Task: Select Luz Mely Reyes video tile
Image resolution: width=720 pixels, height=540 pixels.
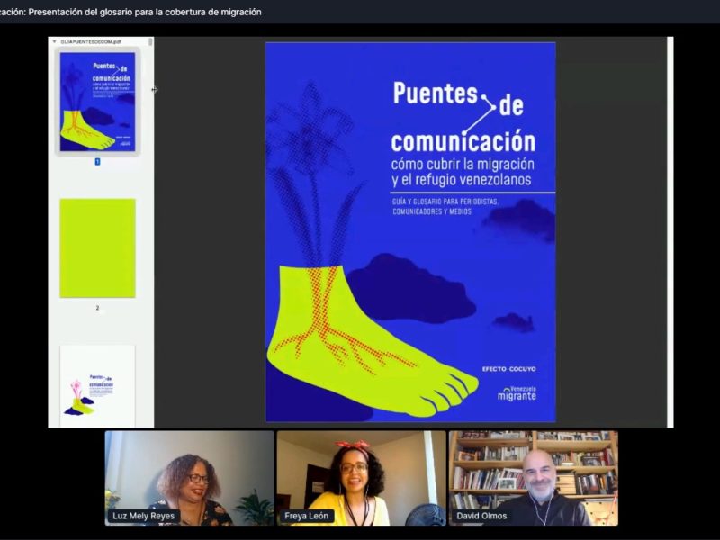Action: [x=189, y=478]
